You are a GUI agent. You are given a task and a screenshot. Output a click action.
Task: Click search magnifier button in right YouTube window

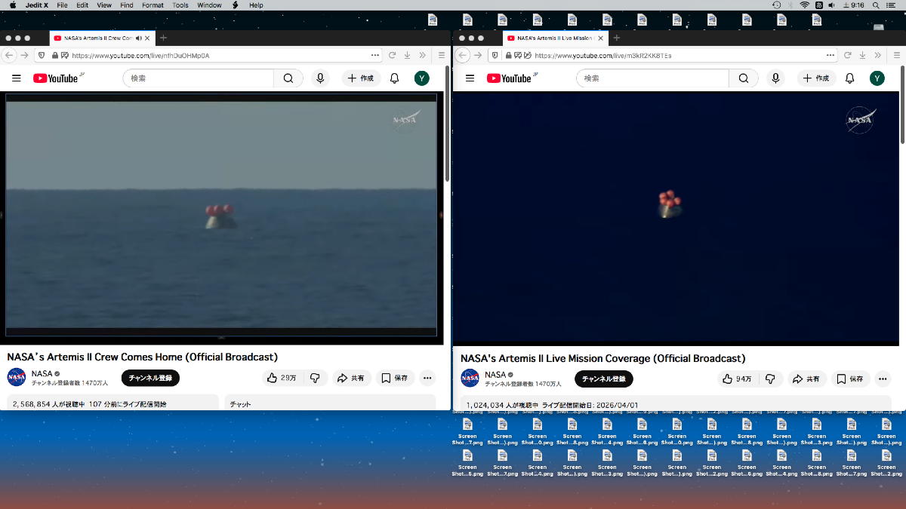(744, 78)
